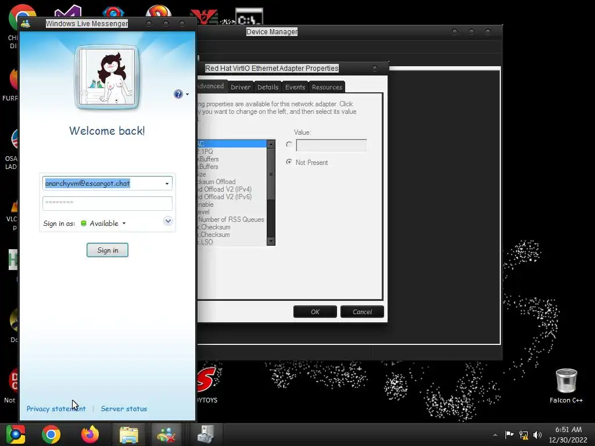Click the Messenger taskbar button

(x=166, y=434)
